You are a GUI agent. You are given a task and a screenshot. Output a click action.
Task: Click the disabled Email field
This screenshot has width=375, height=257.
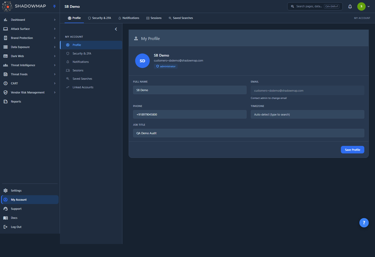(308, 91)
